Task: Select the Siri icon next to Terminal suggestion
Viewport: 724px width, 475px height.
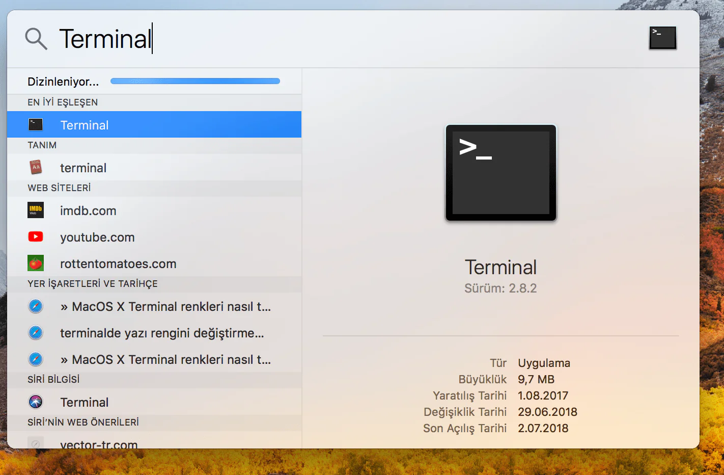Action: pos(35,402)
